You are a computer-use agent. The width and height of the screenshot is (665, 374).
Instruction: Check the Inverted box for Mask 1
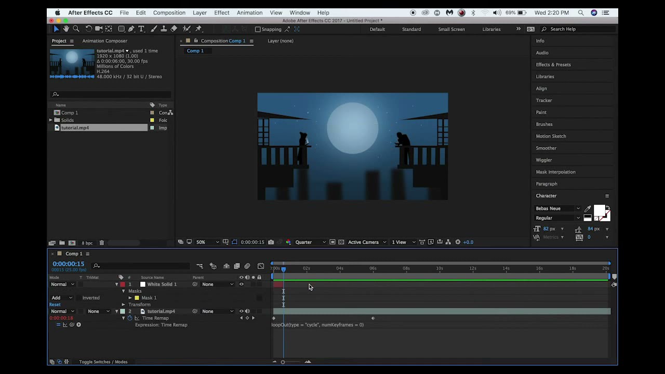[79, 298]
